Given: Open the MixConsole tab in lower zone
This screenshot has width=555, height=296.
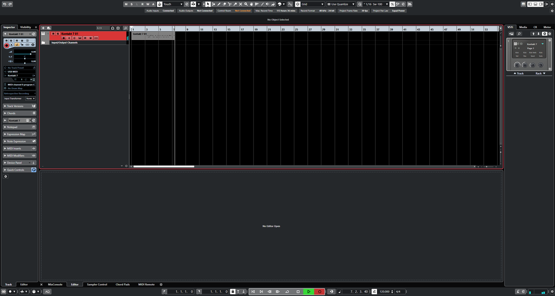Looking at the screenshot, I should click(x=55, y=284).
